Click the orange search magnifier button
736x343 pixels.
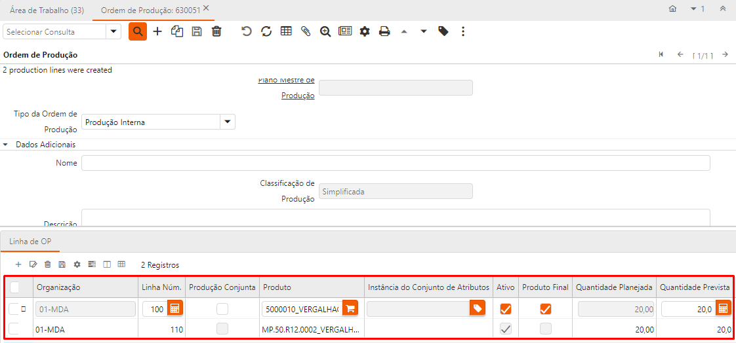click(x=137, y=31)
